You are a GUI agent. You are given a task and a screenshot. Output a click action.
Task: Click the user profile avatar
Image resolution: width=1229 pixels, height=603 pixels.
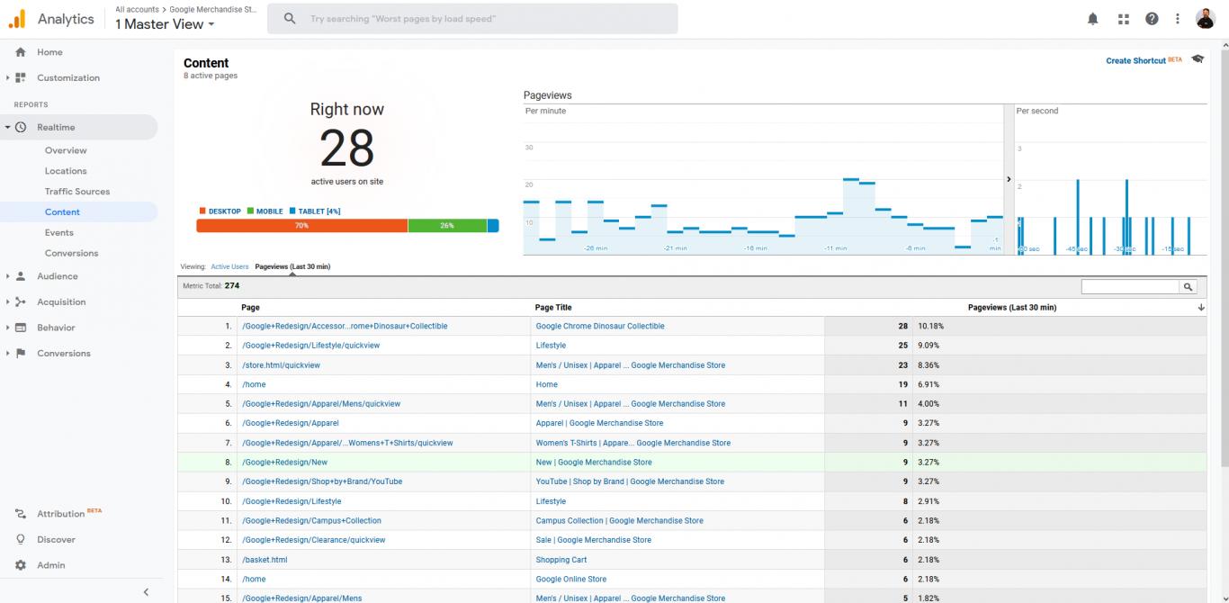tap(1207, 18)
